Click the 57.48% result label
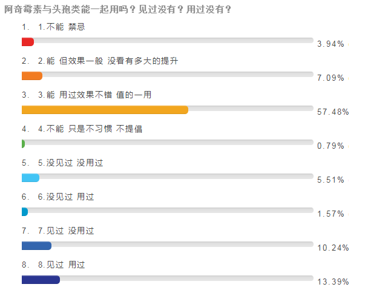The image size is (365, 304). [333, 112]
